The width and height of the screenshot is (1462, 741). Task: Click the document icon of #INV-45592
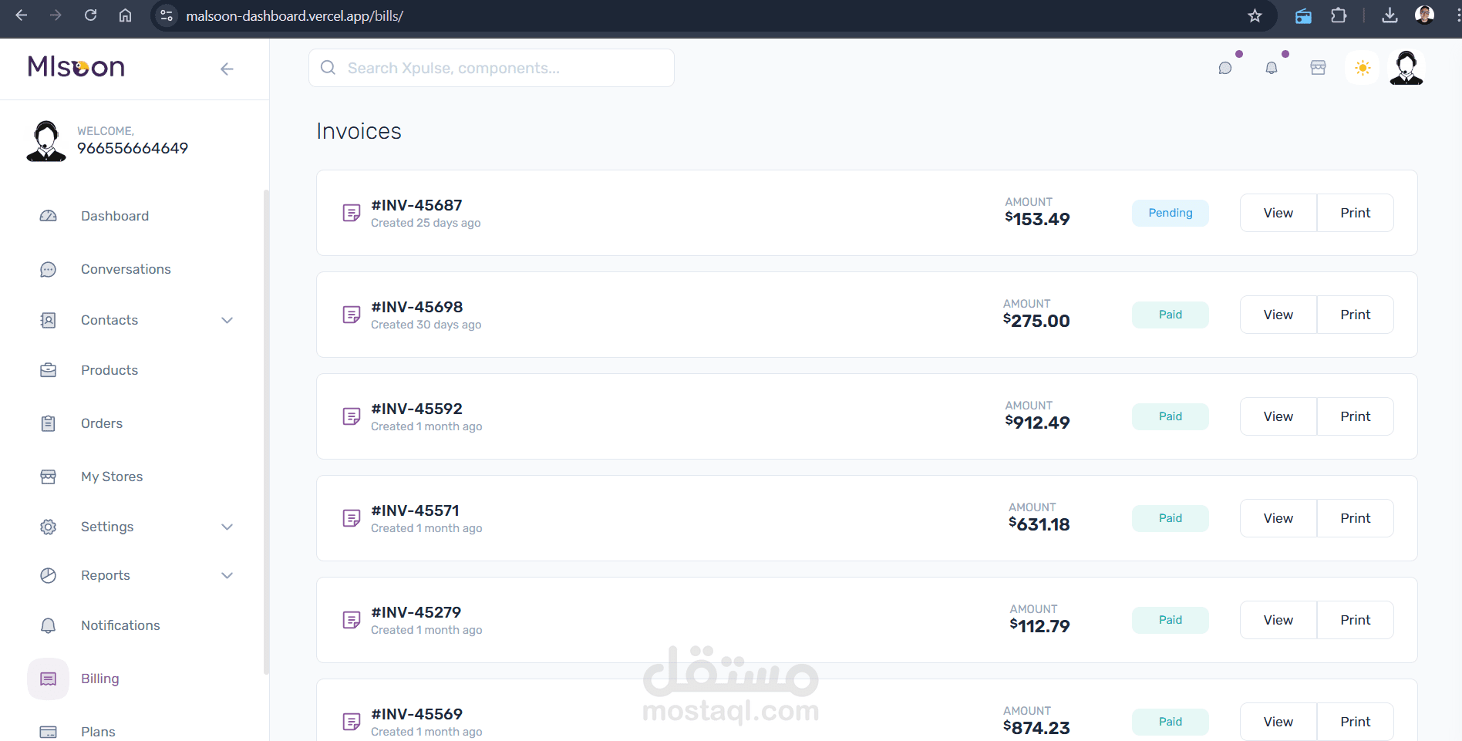coord(352,416)
